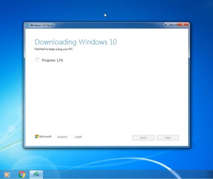213x179 pixels.
Task: Click the Back button
Action: (143, 138)
